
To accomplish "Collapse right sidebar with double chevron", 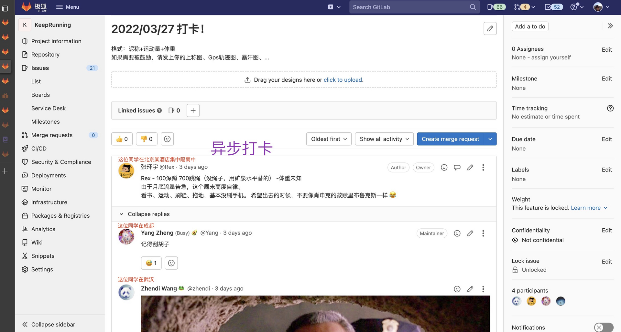I will pyautogui.click(x=610, y=26).
